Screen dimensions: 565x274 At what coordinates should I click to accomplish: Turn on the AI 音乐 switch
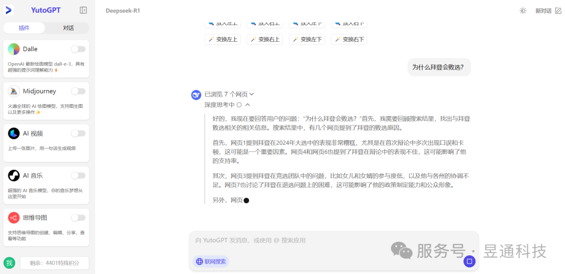click(78, 175)
